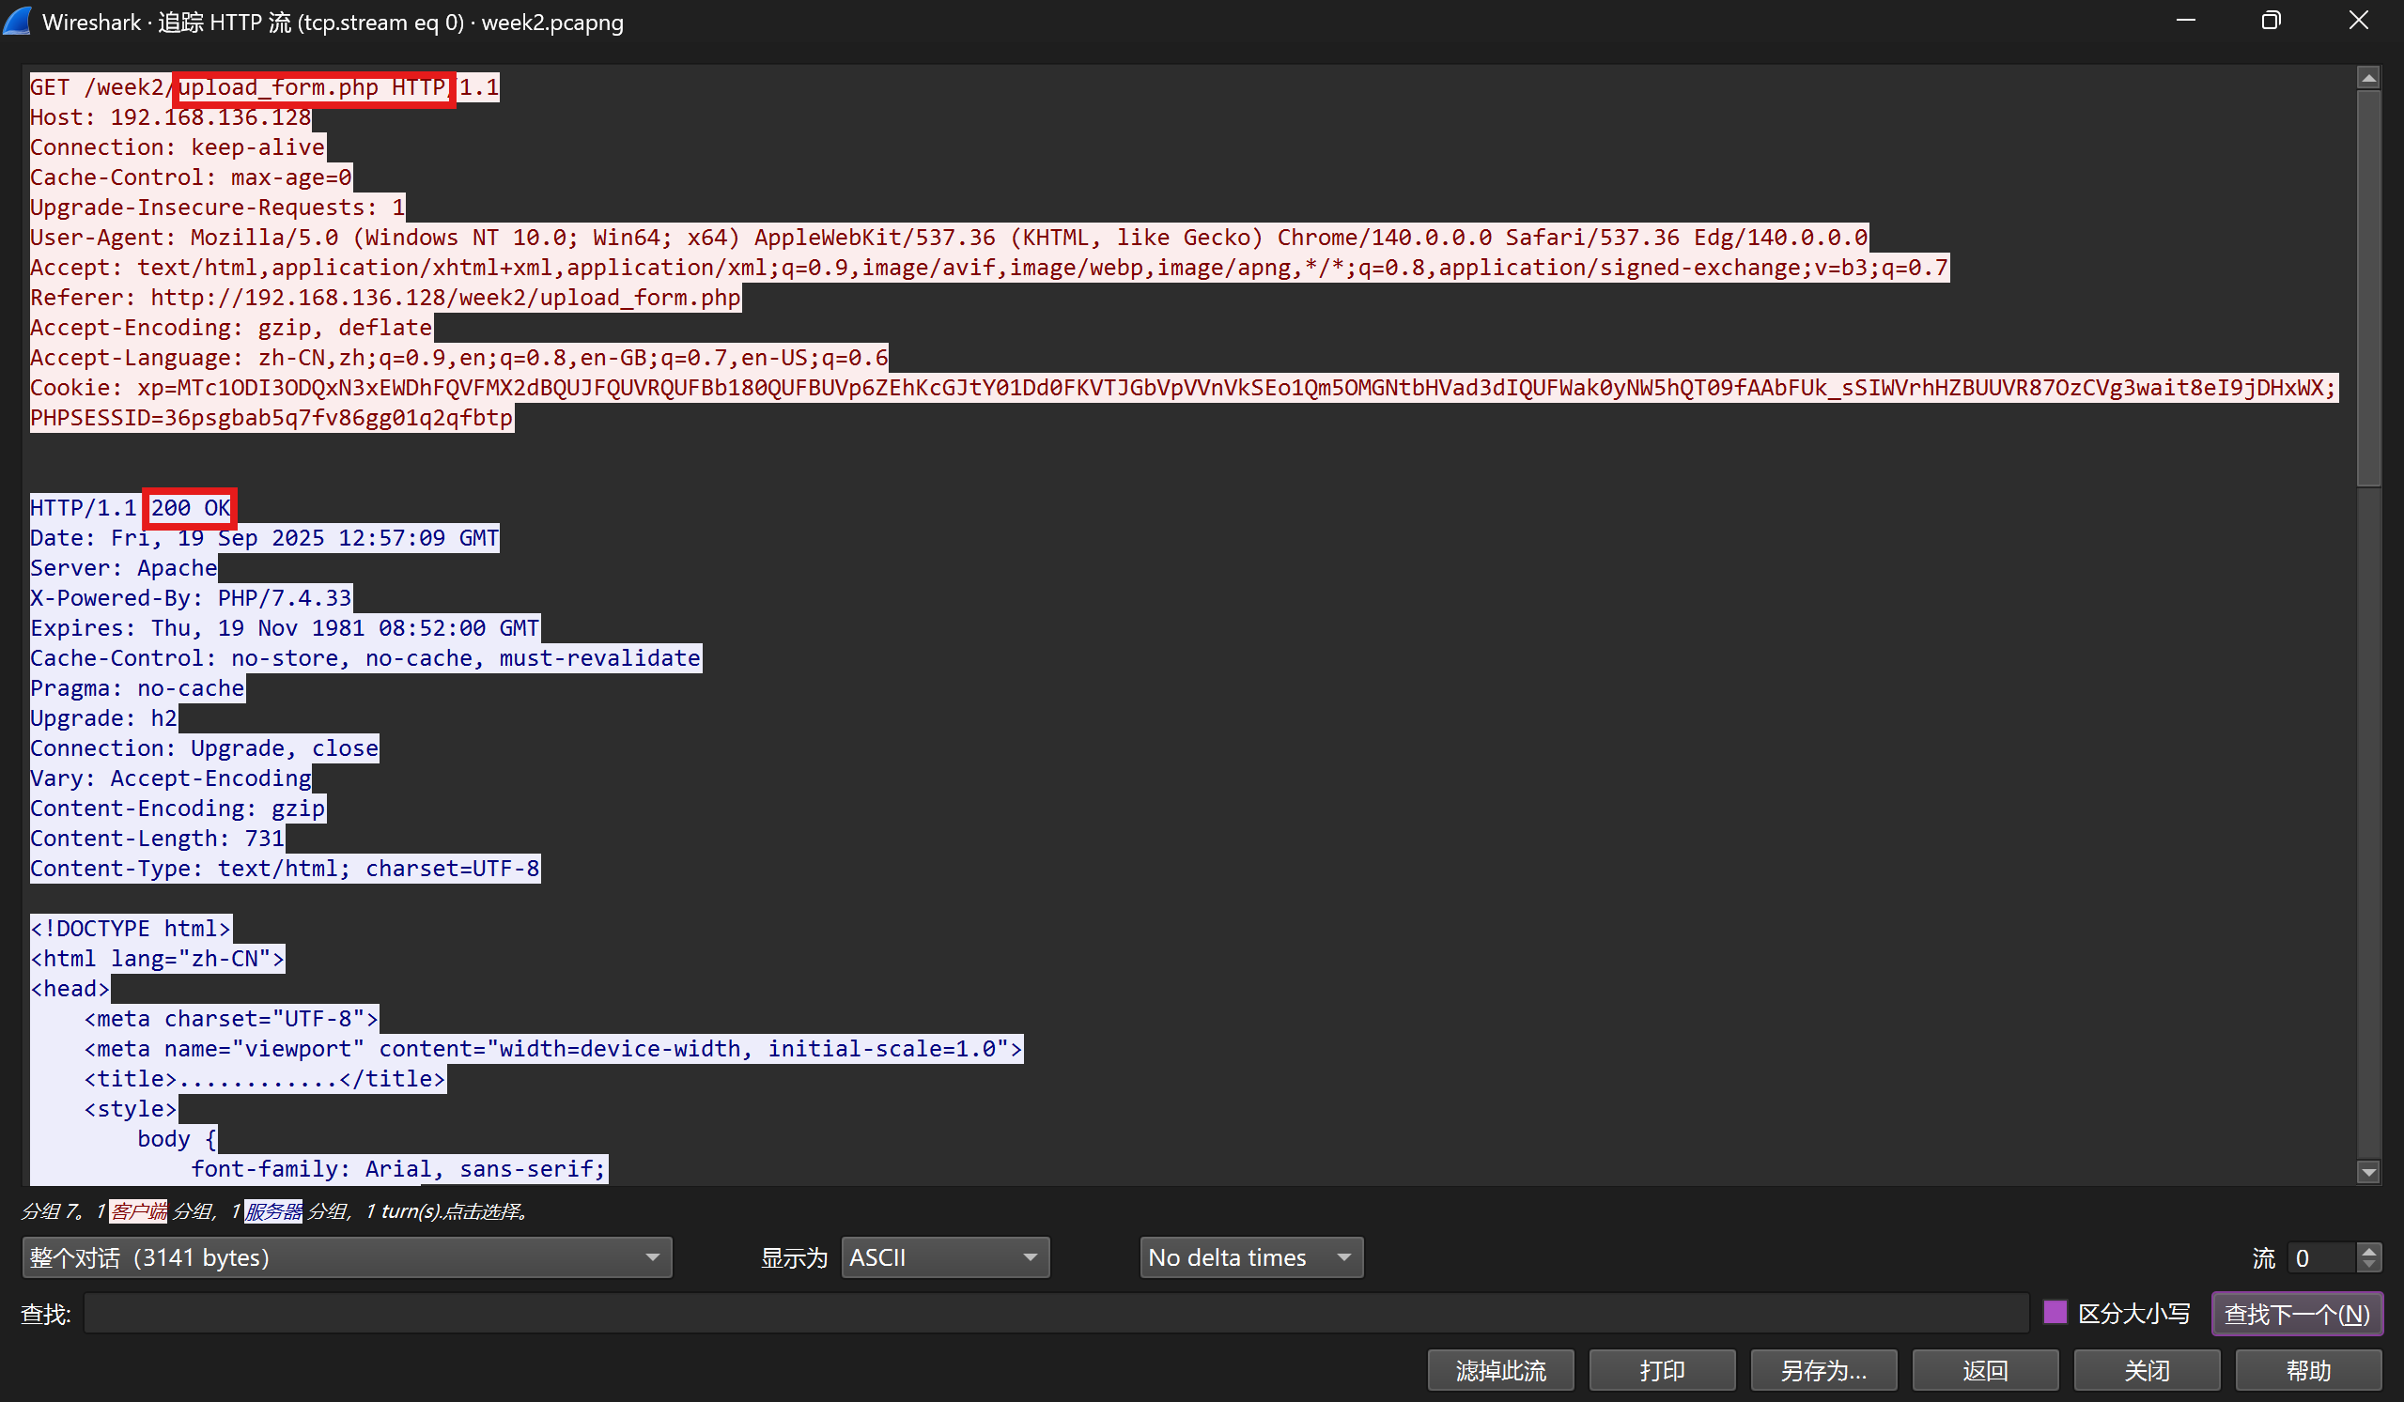
Task: Click the 返回 back button
Action: [x=1985, y=1370]
